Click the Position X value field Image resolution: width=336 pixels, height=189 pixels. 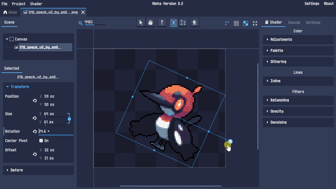(x=49, y=97)
